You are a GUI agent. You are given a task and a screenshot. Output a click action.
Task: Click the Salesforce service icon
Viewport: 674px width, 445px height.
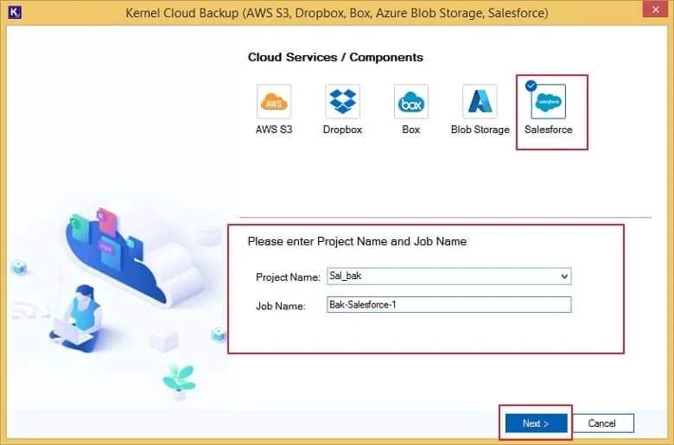tap(549, 101)
